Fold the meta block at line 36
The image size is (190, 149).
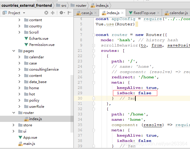94,130
